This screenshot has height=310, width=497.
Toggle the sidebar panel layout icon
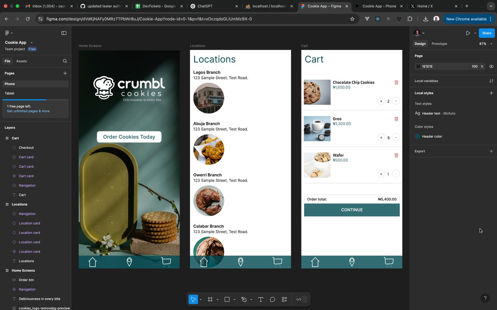pyautogui.click(x=64, y=33)
